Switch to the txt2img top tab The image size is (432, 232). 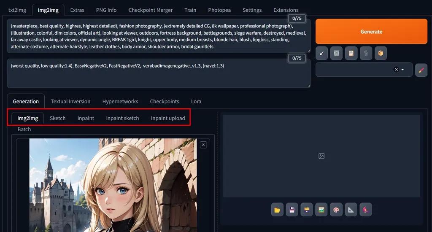[17, 10]
